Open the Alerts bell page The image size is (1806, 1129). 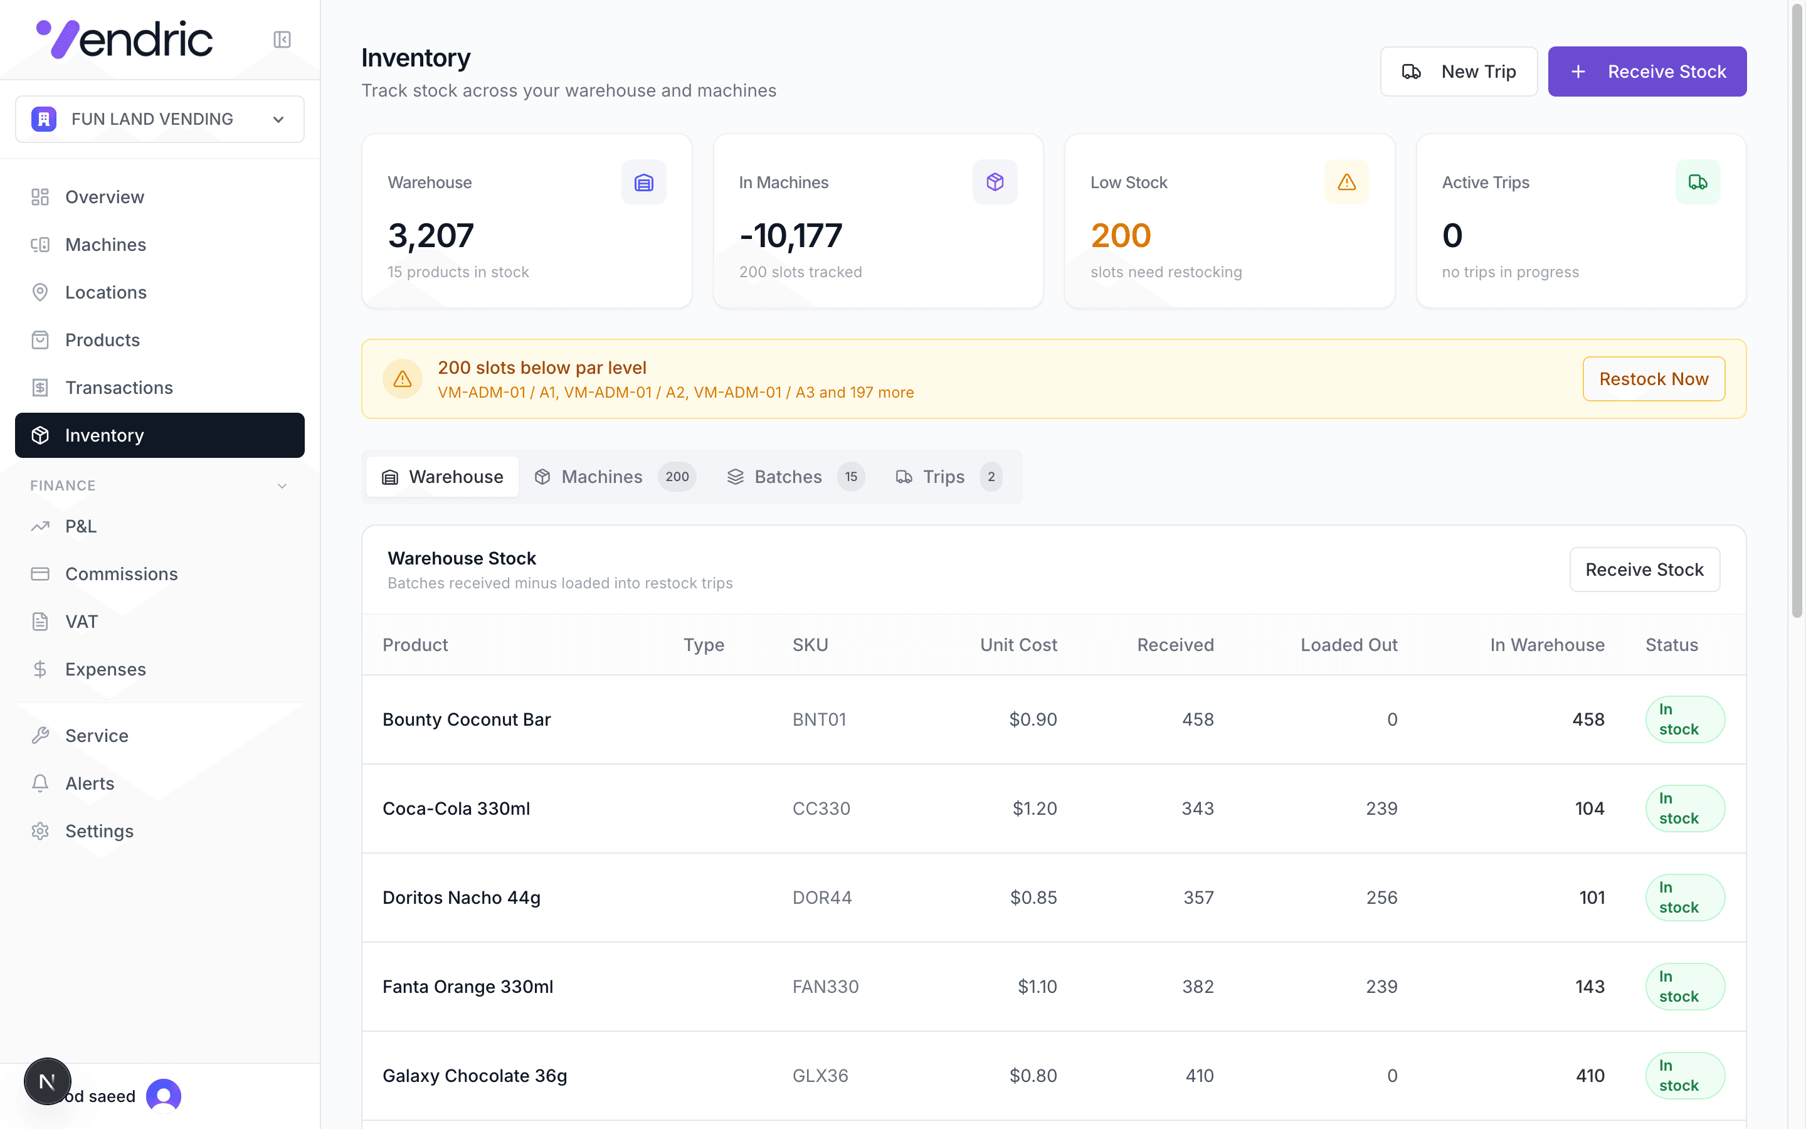click(x=90, y=783)
